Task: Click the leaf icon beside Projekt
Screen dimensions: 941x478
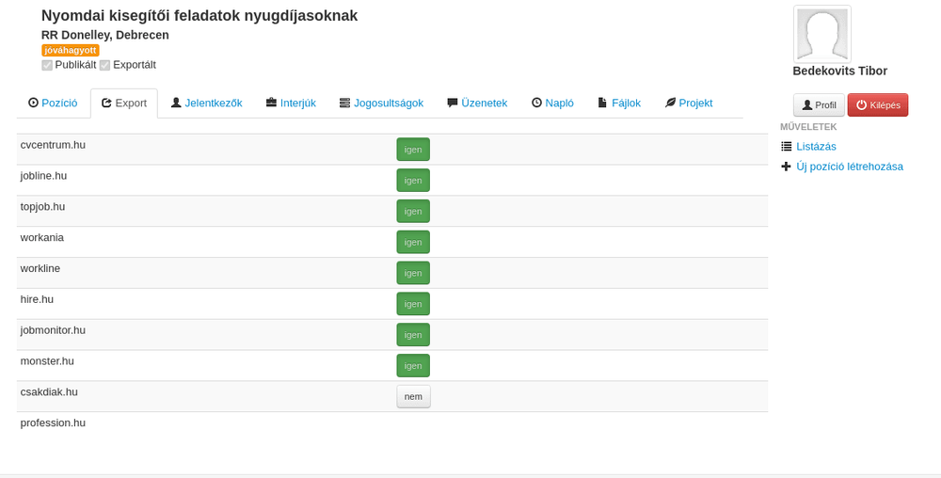Action: coord(670,104)
